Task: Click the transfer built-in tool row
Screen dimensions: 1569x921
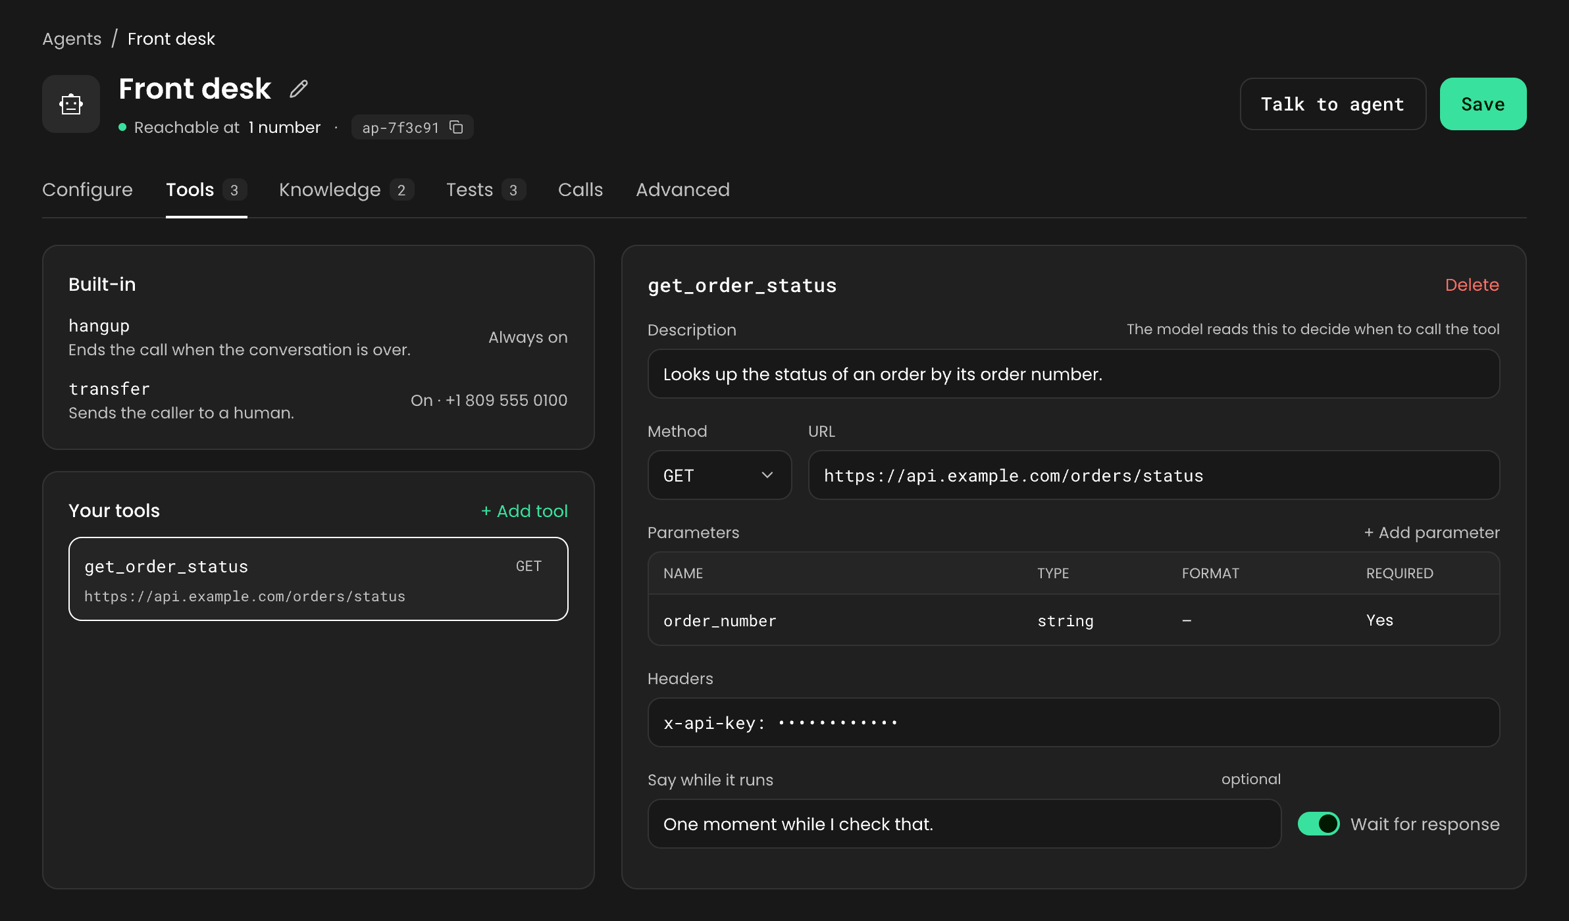Action: (319, 401)
